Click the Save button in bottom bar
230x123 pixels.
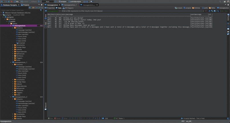(x=51, y=118)
